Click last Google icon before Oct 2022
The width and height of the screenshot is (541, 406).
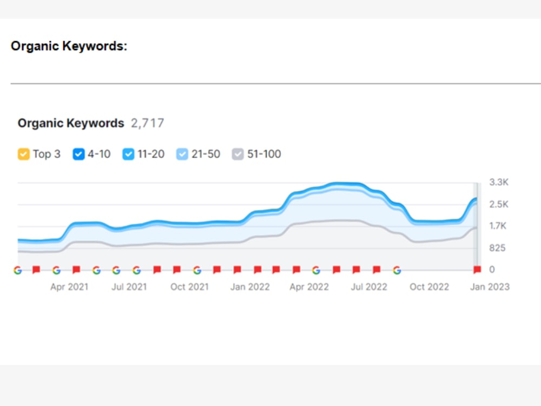[x=397, y=270]
